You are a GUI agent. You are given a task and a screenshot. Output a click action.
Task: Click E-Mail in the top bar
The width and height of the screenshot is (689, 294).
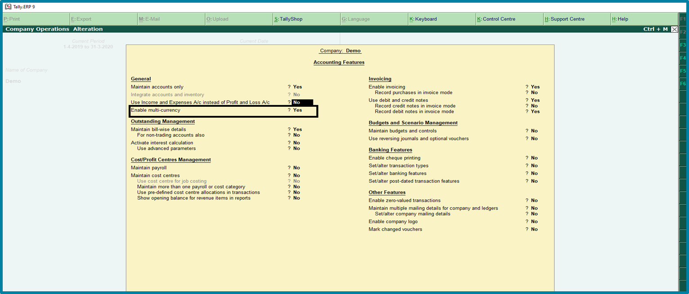pyautogui.click(x=171, y=19)
